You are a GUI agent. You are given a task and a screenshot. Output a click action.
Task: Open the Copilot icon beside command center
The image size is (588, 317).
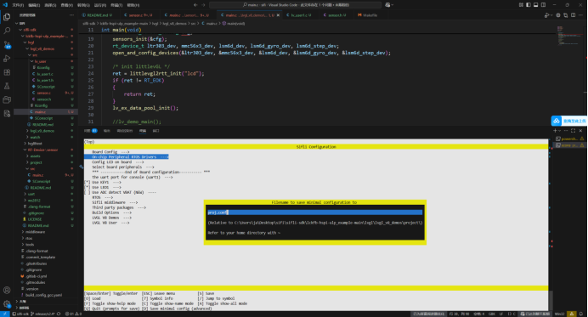388,5
